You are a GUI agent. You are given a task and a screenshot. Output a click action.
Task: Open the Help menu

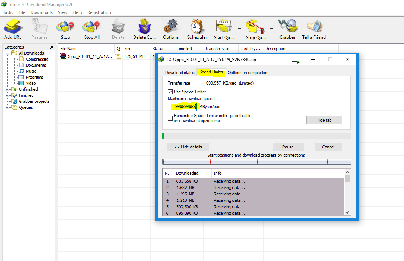point(77,12)
